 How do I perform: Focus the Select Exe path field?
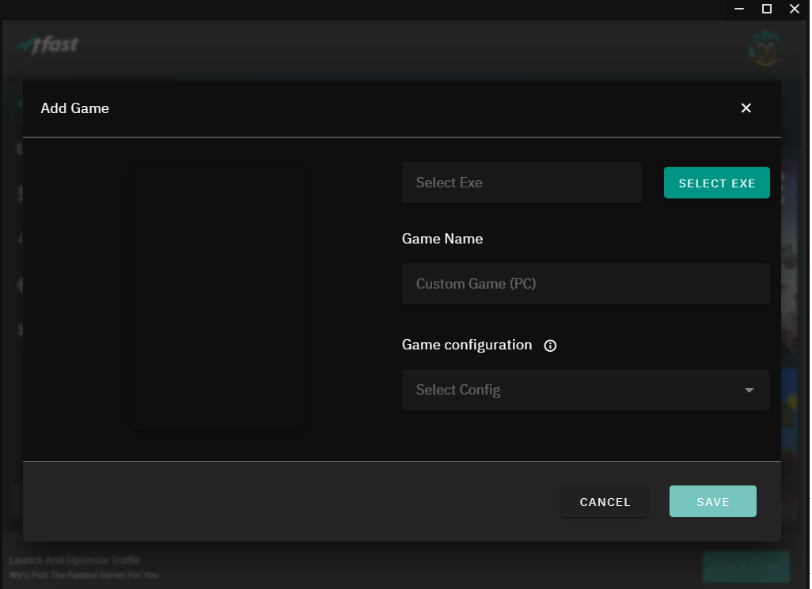coord(522,183)
